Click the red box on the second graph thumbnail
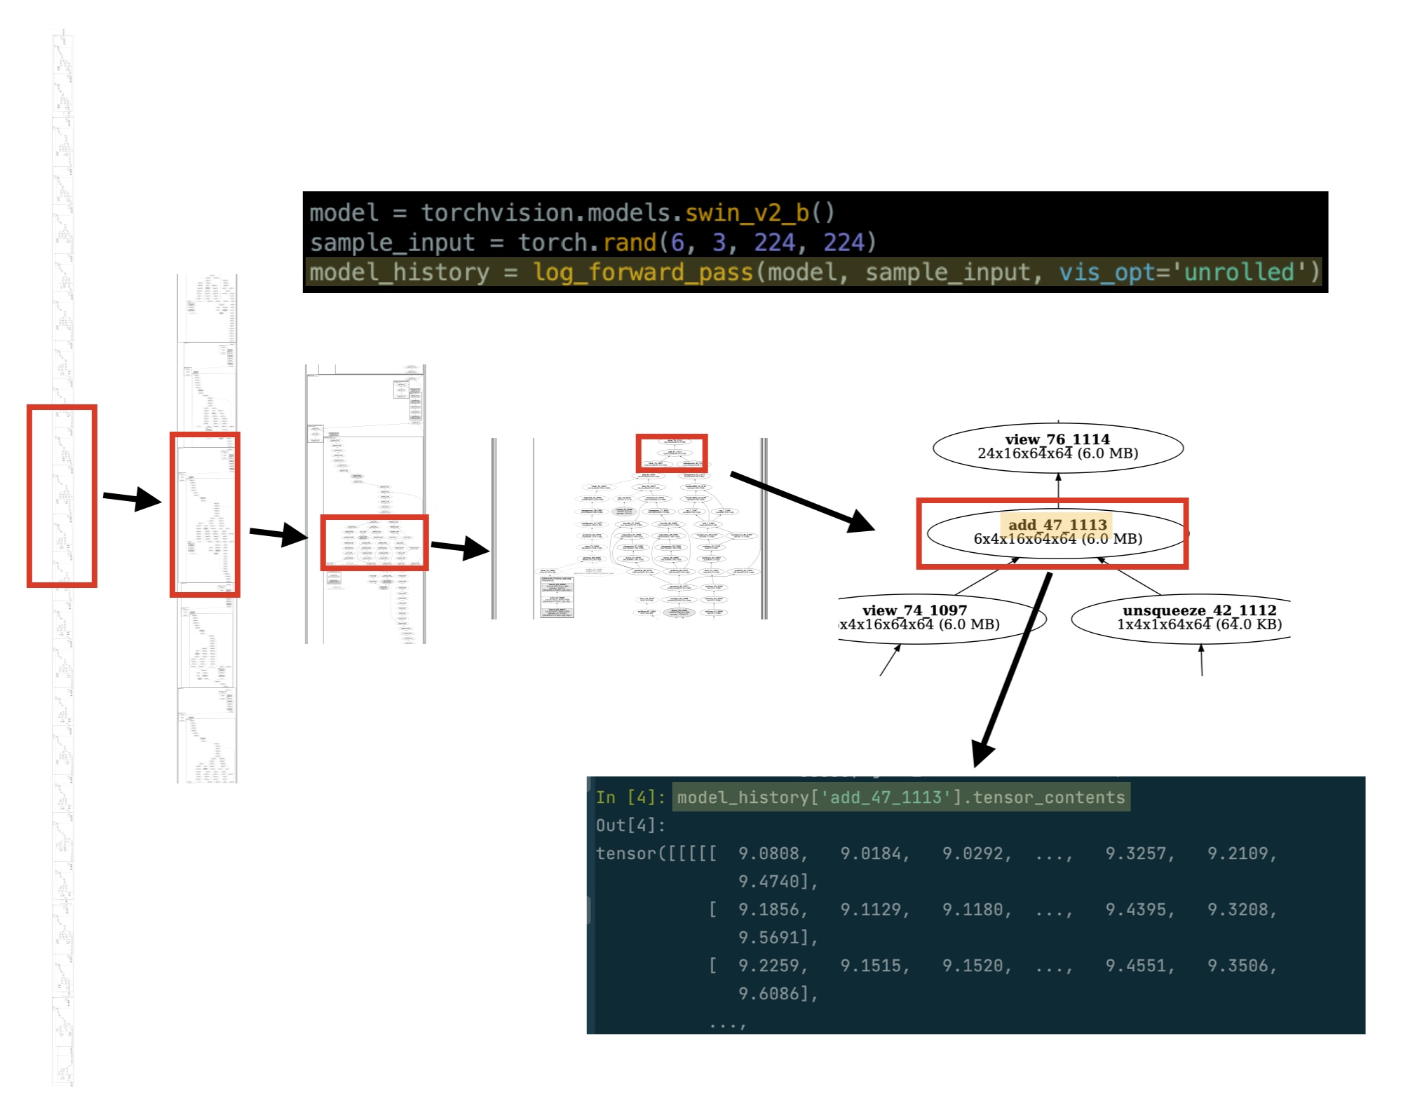Viewport: 1415px width, 1110px height. click(205, 514)
